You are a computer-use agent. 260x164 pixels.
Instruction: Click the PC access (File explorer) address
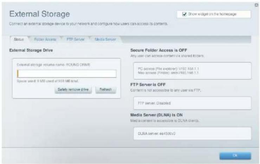coord(168,68)
